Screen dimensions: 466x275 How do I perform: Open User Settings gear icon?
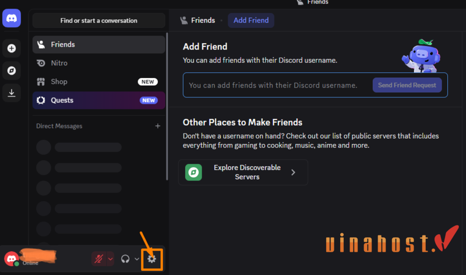pos(152,259)
